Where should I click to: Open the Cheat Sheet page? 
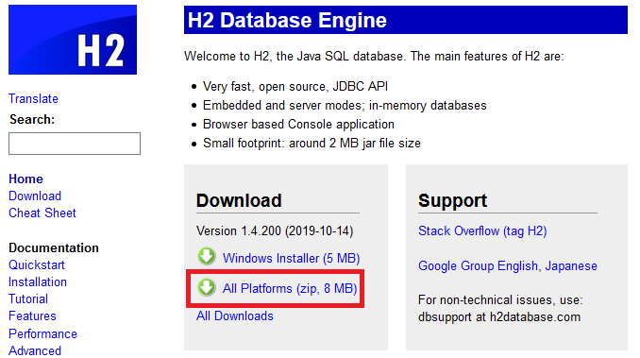click(x=42, y=213)
